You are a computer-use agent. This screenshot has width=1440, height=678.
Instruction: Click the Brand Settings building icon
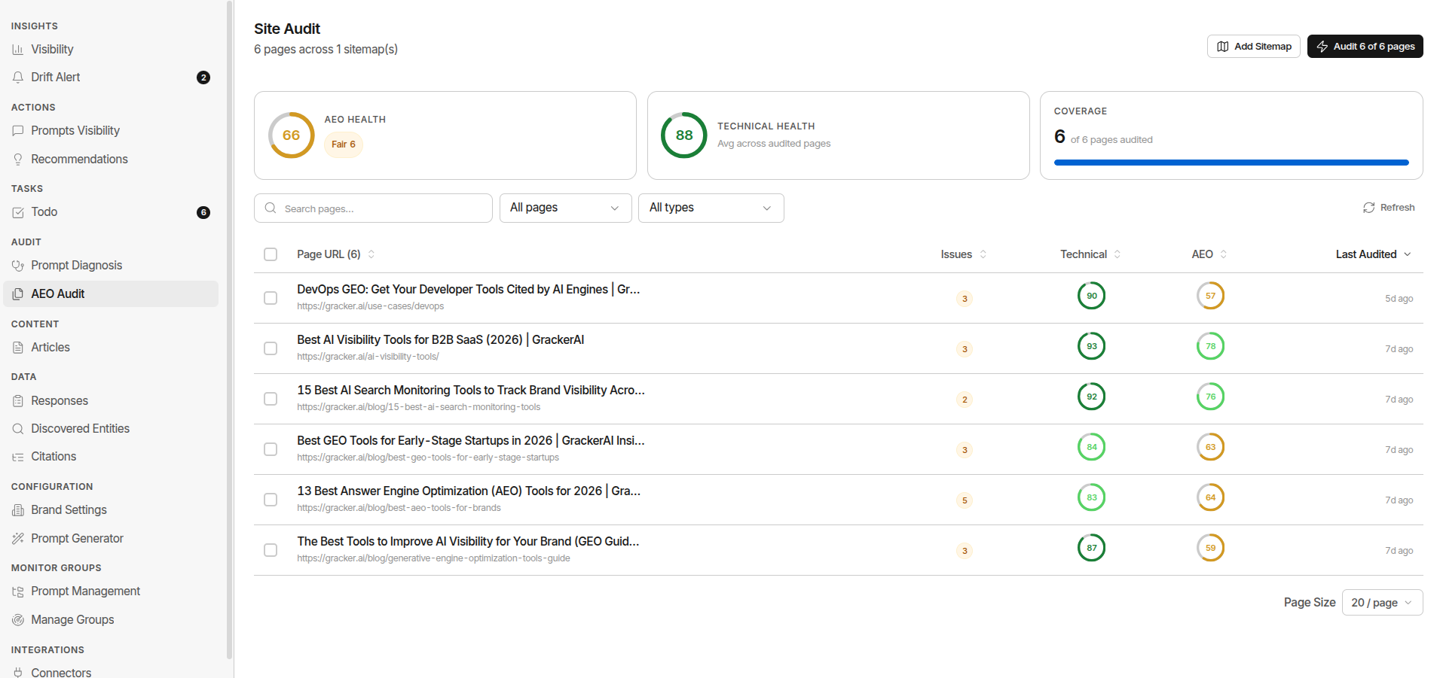18,510
